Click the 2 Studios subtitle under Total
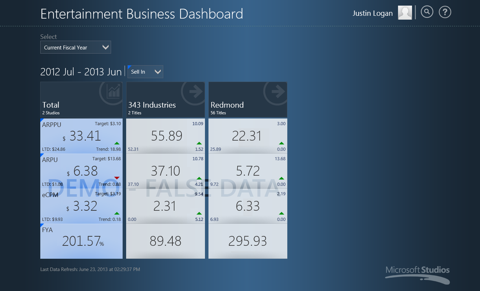The height and width of the screenshot is (291, 480). [x=51, y=113]
